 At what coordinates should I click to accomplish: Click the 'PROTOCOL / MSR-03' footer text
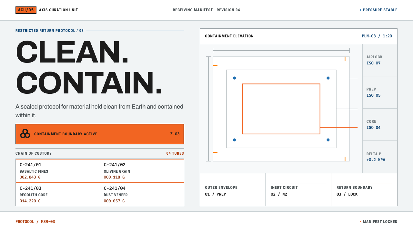click(35, 222)
